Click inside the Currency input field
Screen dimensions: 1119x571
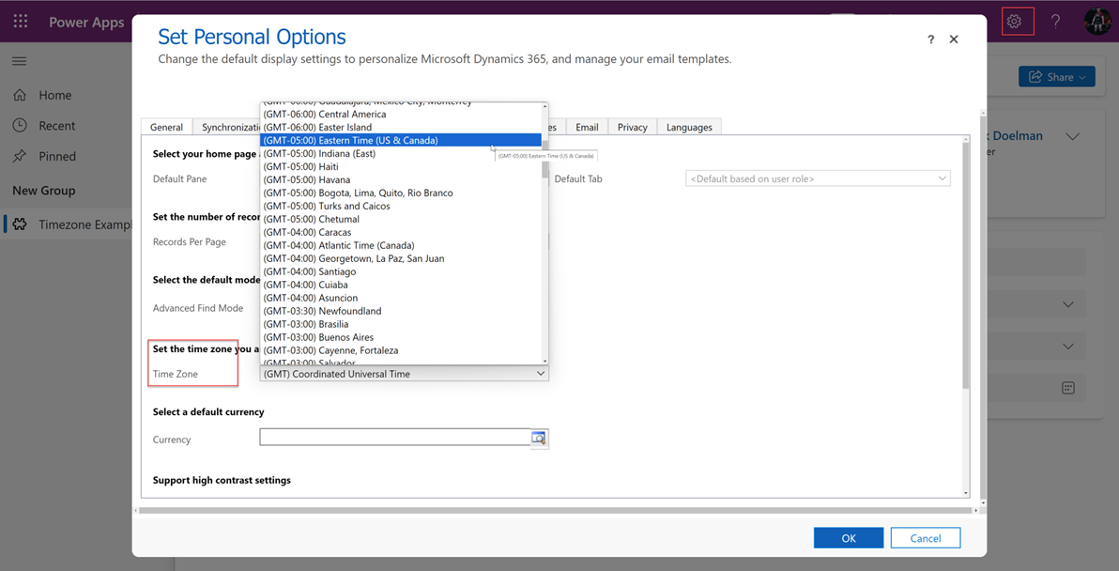tap(394, 438)
